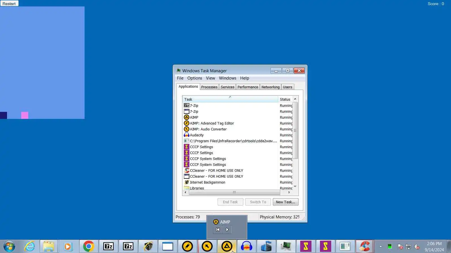The height and width of the screenshot is (253, 451).
Task: Click the New Task... button
Action: 286,202
